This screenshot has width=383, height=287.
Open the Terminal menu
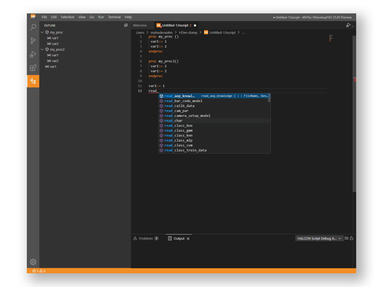point(114,17)
